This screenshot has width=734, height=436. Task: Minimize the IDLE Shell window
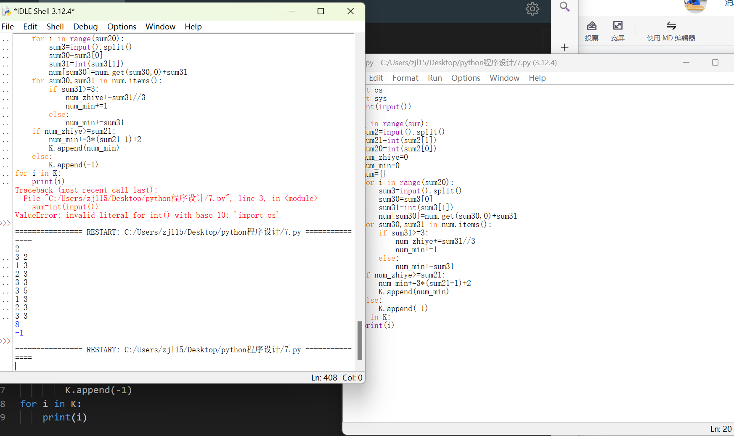[x=292, y=11]
